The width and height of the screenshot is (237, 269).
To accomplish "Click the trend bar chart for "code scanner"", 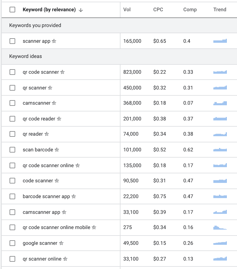I will (x=220, y=181).
